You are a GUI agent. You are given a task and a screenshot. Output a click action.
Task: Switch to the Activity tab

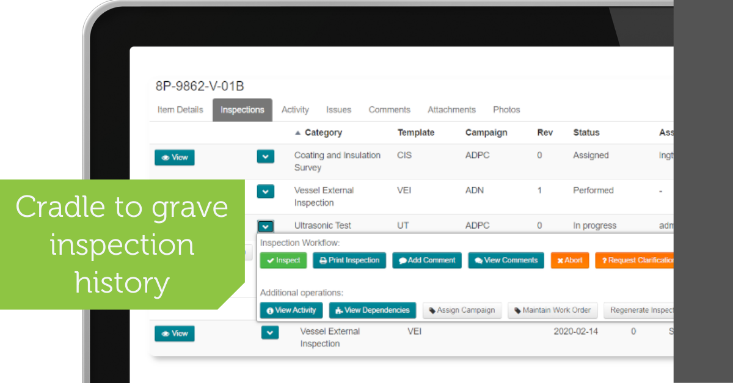click(295, 110)
